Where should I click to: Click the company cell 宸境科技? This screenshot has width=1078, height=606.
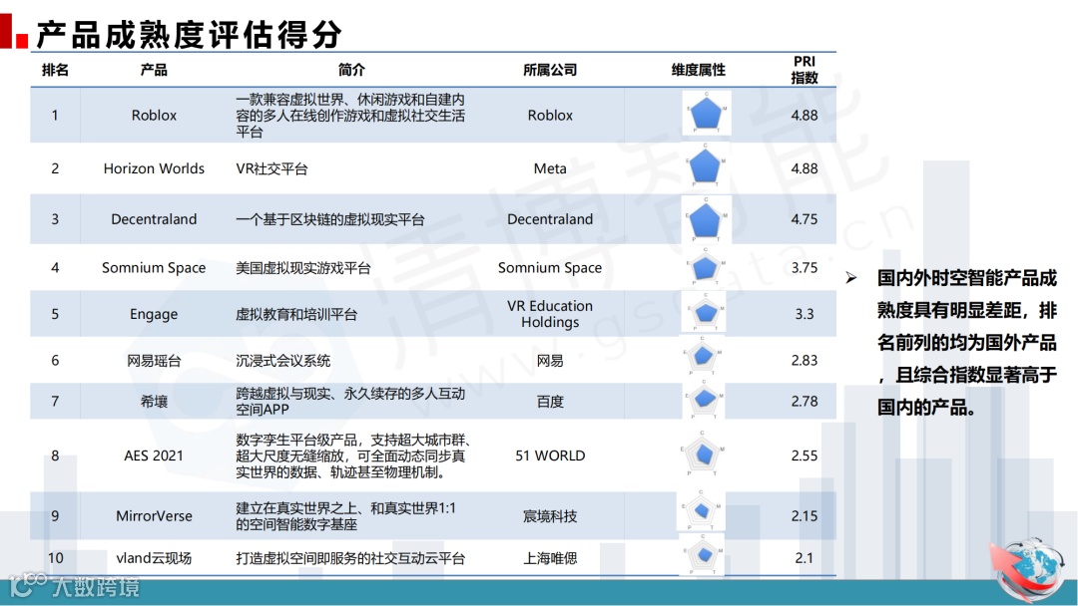(550, 516)
